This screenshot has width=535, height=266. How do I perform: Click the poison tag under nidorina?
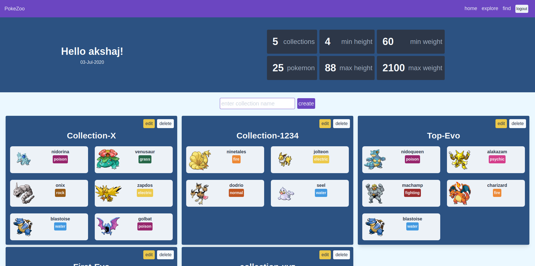[60, 159]
